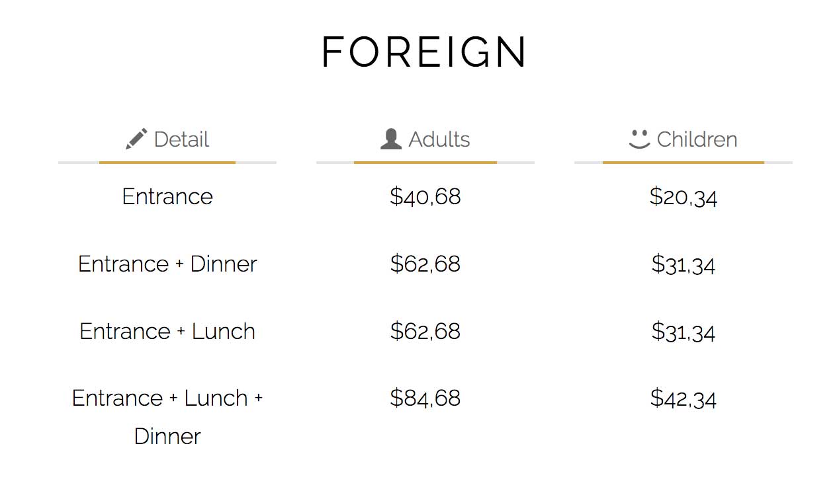Viewport: 839px width, 489px height.
Task: Click adult Entrance + Lunch price $62,68
Action: coord(425,332)
